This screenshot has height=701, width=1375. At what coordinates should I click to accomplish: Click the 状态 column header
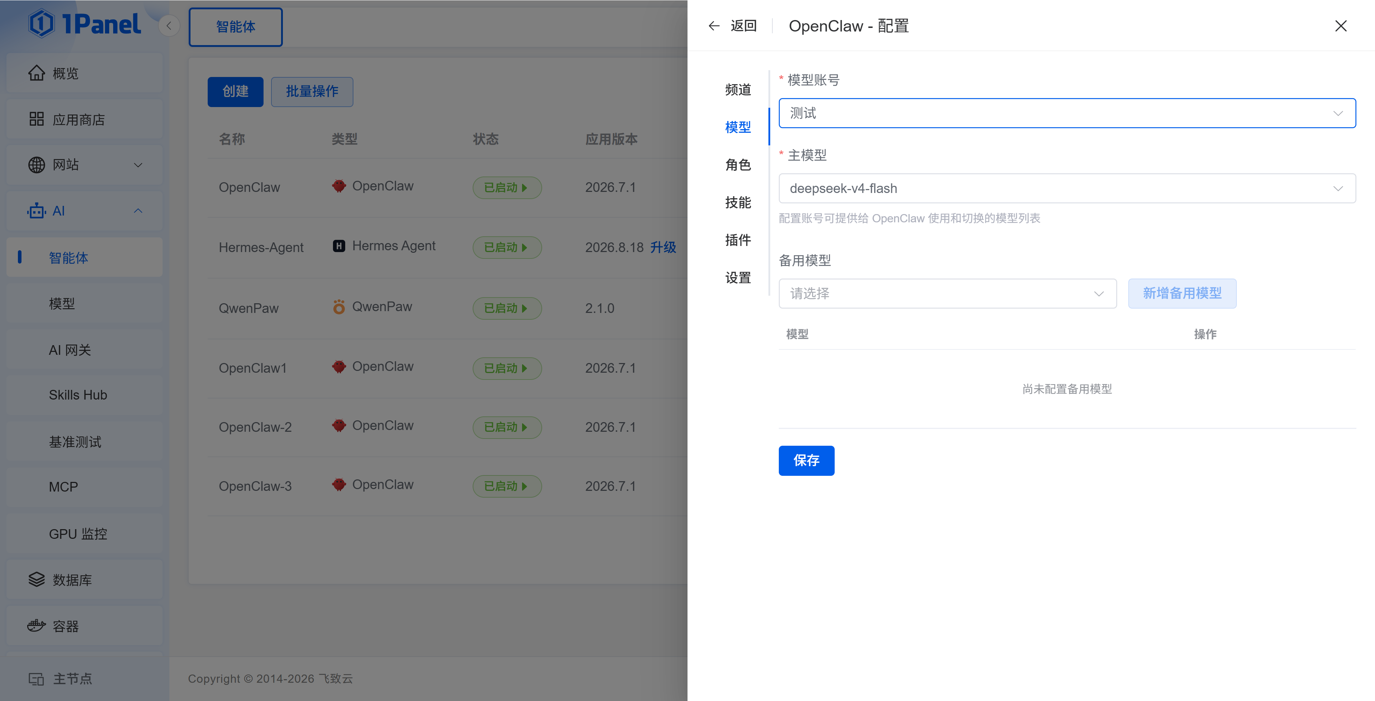coord(486,139)
